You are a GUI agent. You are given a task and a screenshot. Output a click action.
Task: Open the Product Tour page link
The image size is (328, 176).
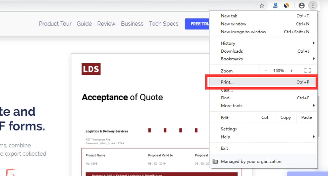(55, 24)
